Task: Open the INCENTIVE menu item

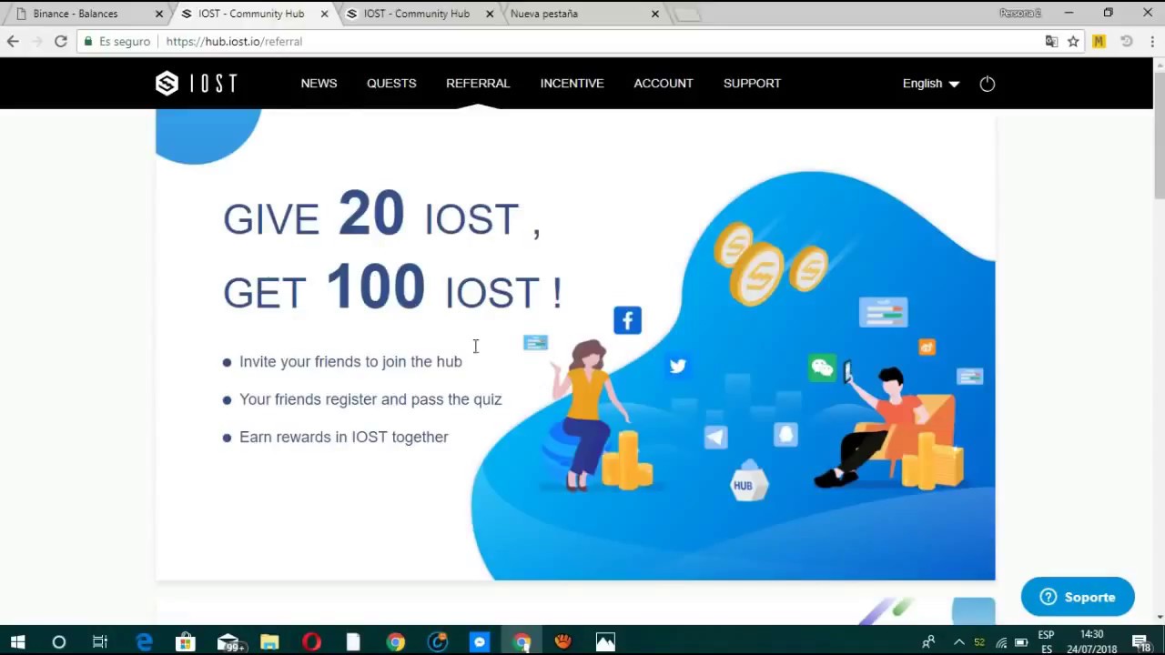Action: click(x=572, y=83)
